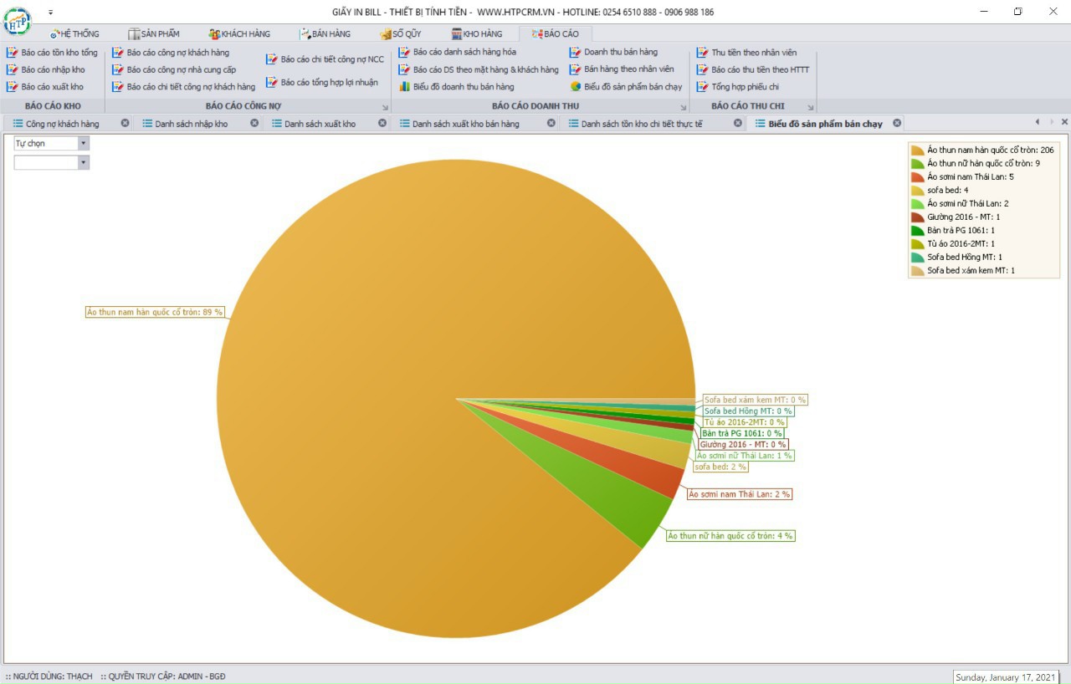1071x684 pixels.
Task: Open the Khách hàng ribbon tab
Action: pos(240,34)
